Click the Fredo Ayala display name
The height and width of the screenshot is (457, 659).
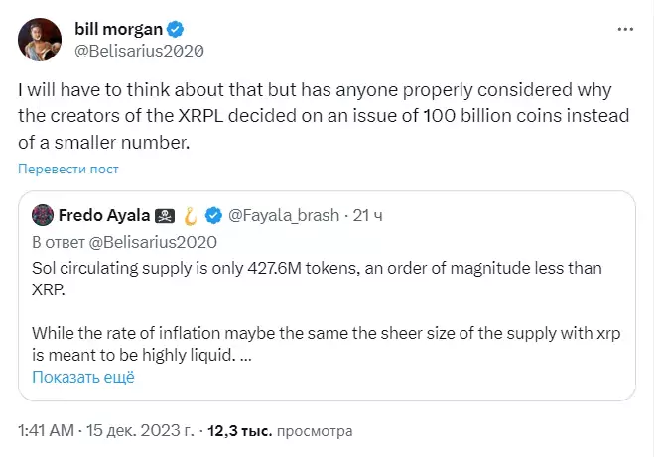point(104,215)
